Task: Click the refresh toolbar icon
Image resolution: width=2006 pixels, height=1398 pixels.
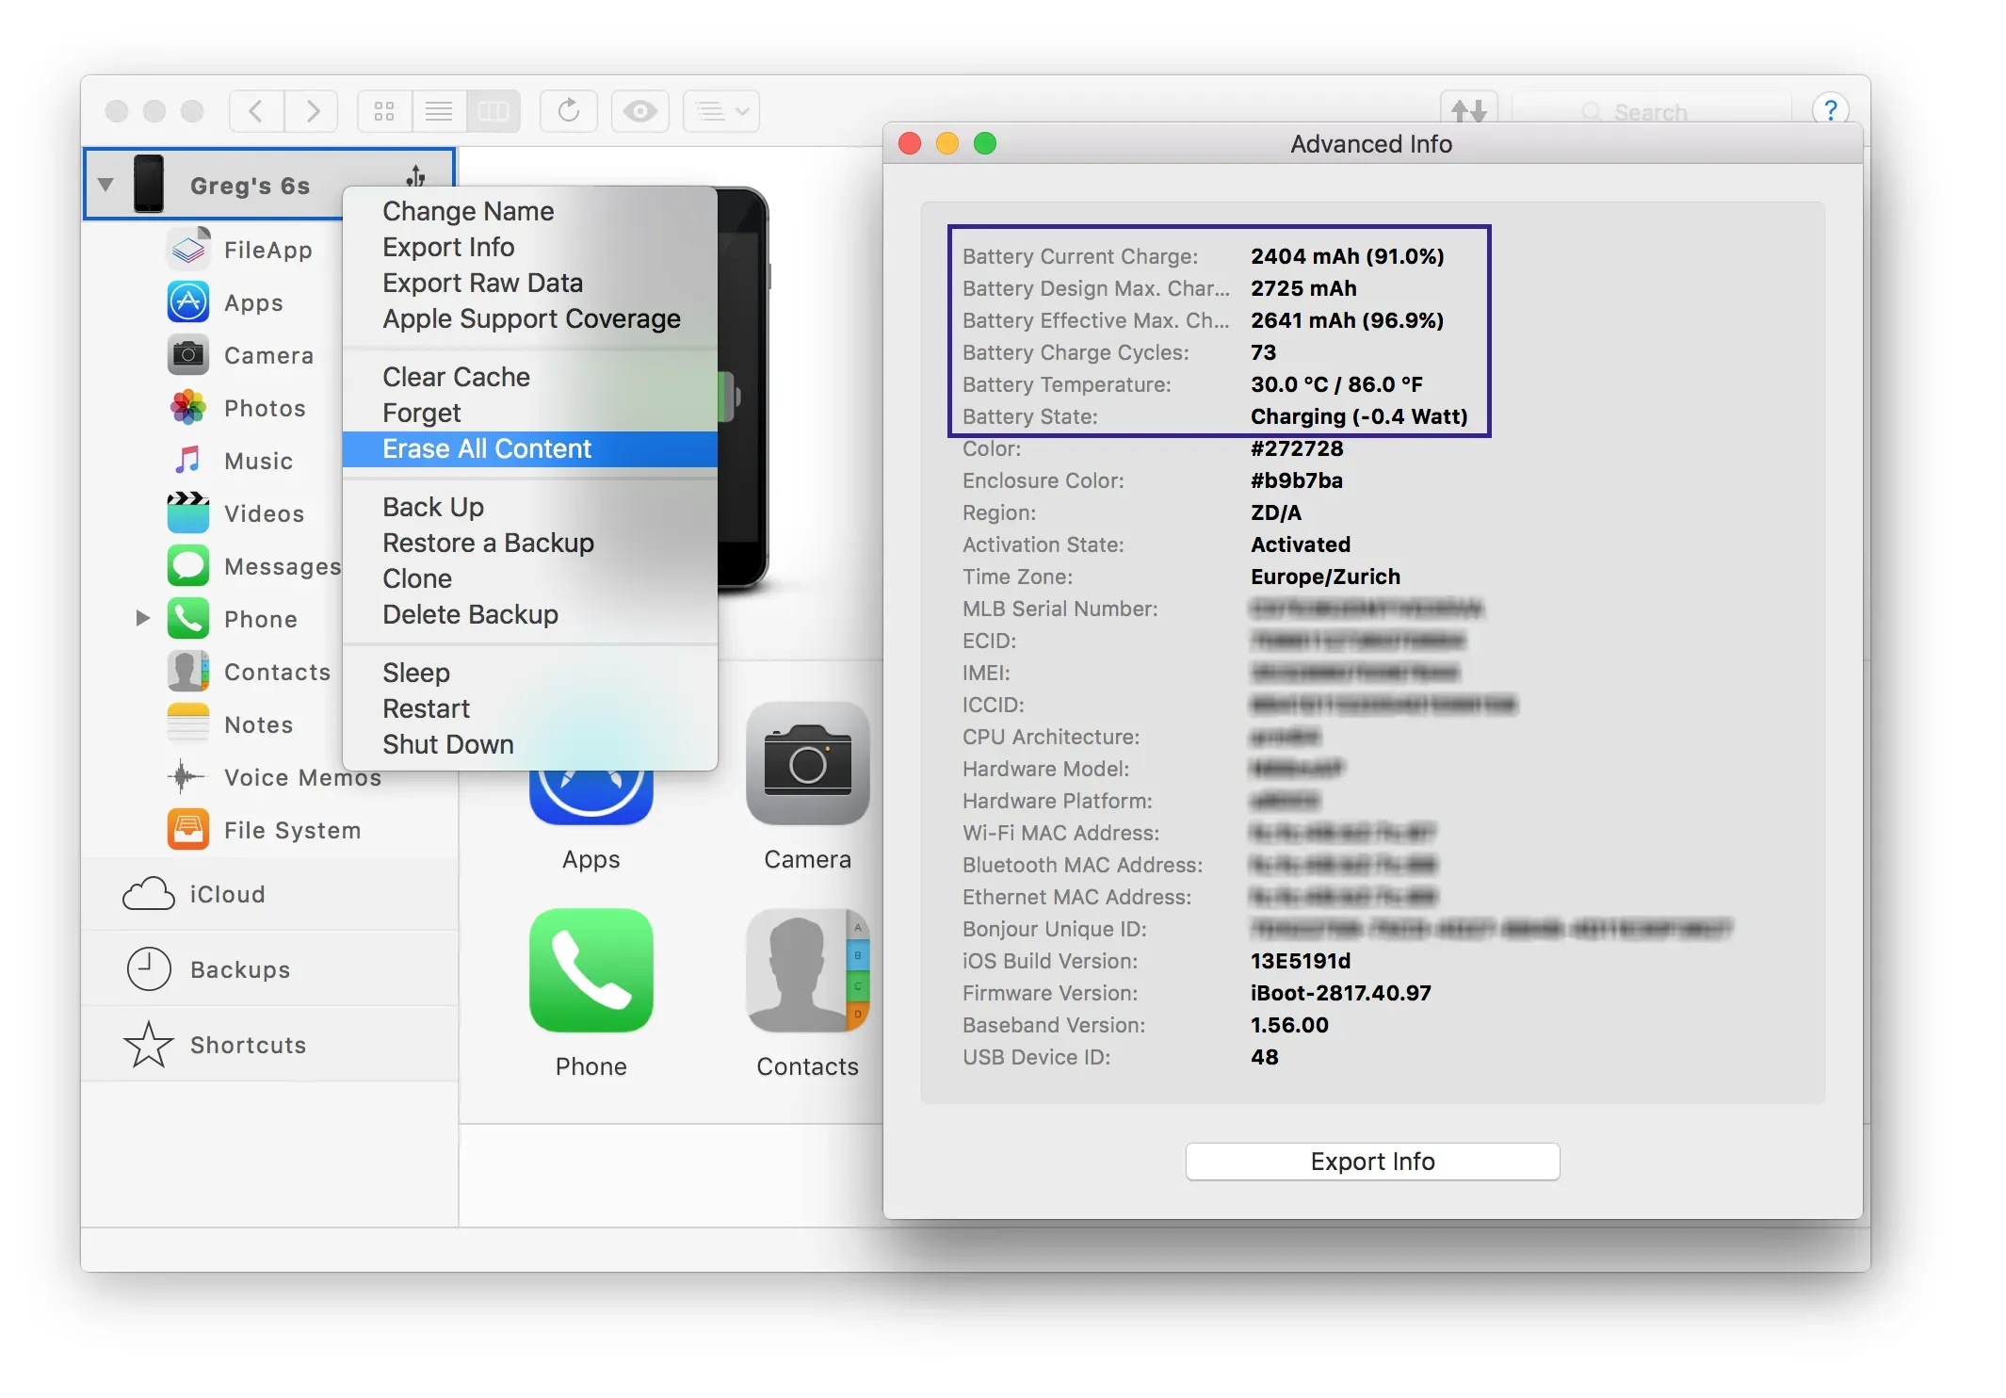Action: point(568,111)
